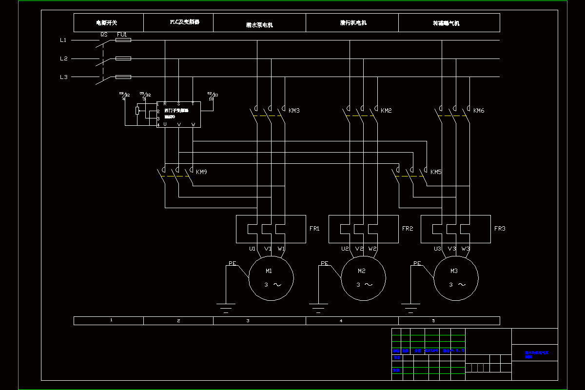
Task: Click the ground symbol below M1's PE wire
Action: click(225, 307)
